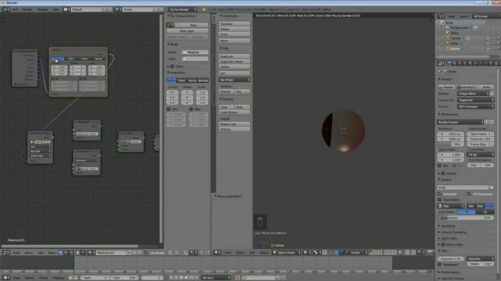Click the play animation button in timeline
Screen dimensions: 501x281
point(186,278)
